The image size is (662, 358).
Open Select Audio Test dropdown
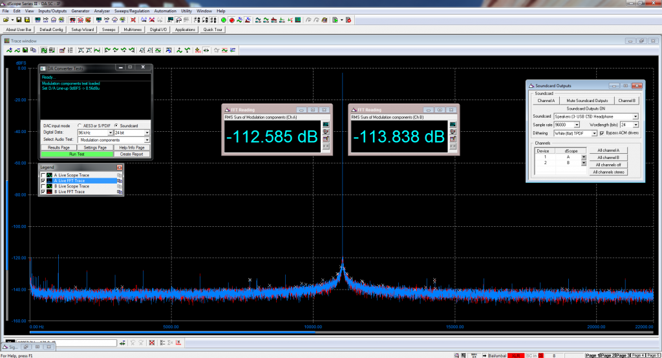(x=147, y=140)
